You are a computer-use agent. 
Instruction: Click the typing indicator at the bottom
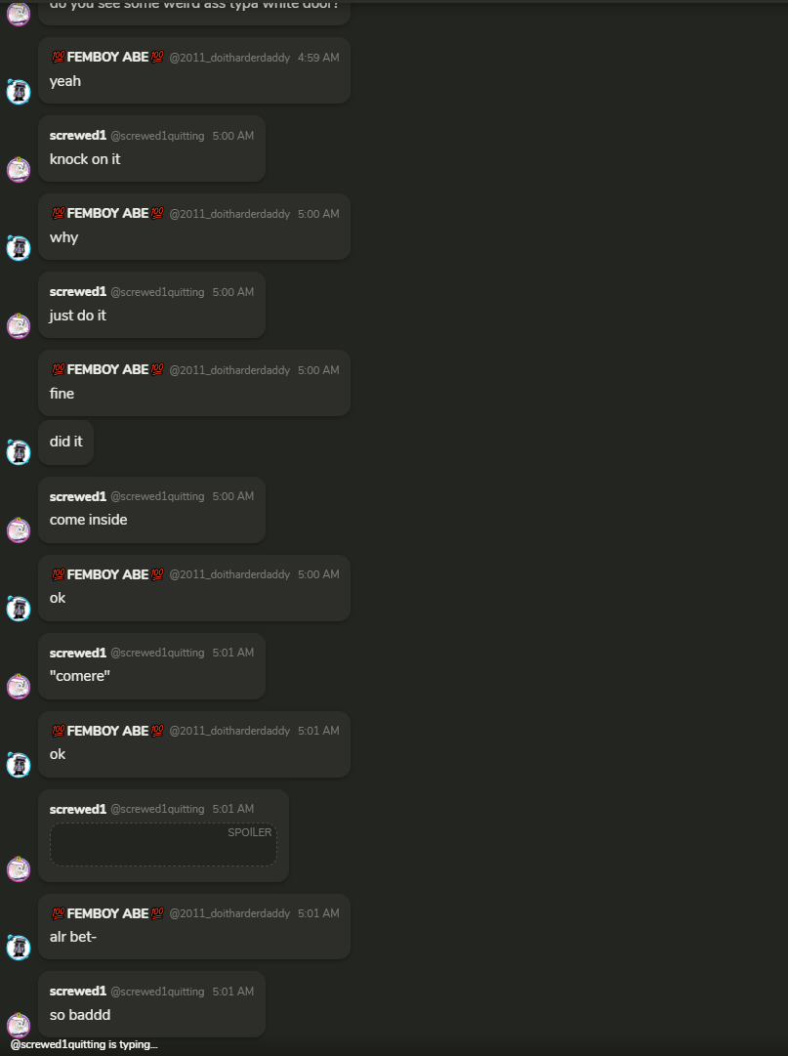point(84,1044)
